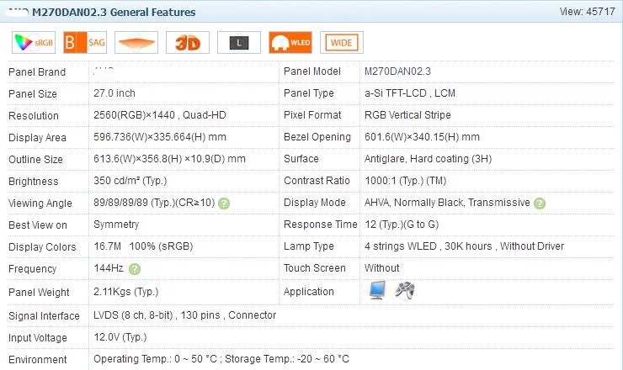The image size is (623, 370).
Task: Click the desktop monitor application icon
Action: [x=378, y=291]
